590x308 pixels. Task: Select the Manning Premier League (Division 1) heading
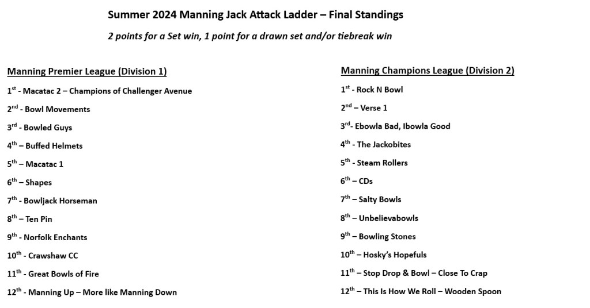[x=86, y=72]
